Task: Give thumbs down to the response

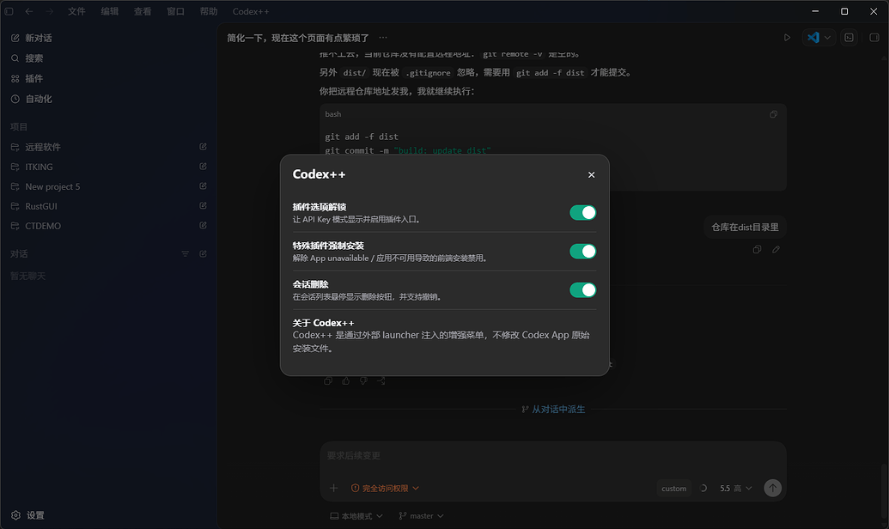Action: pos(363,381)
